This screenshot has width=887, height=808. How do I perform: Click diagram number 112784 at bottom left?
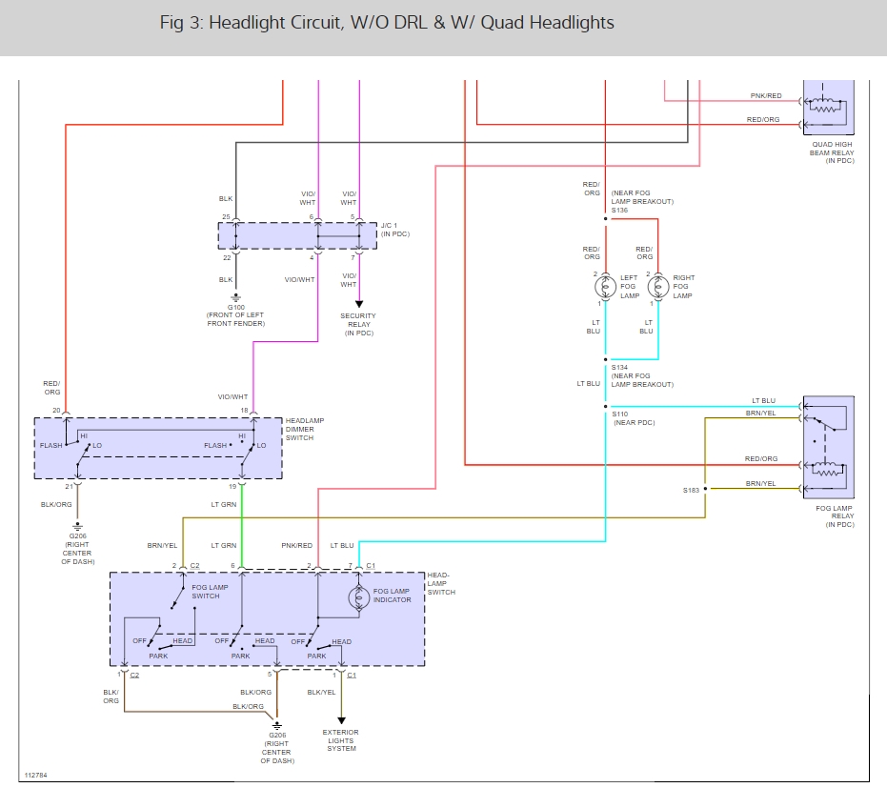coord(34,776)
